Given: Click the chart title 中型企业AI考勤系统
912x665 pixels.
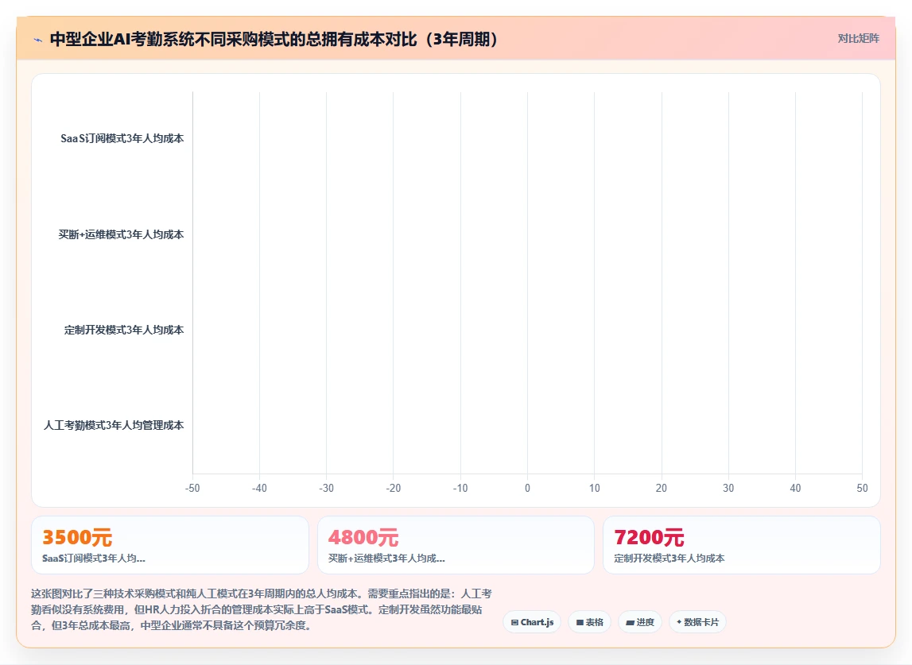Looking at the screenshot, I should 274,39.
